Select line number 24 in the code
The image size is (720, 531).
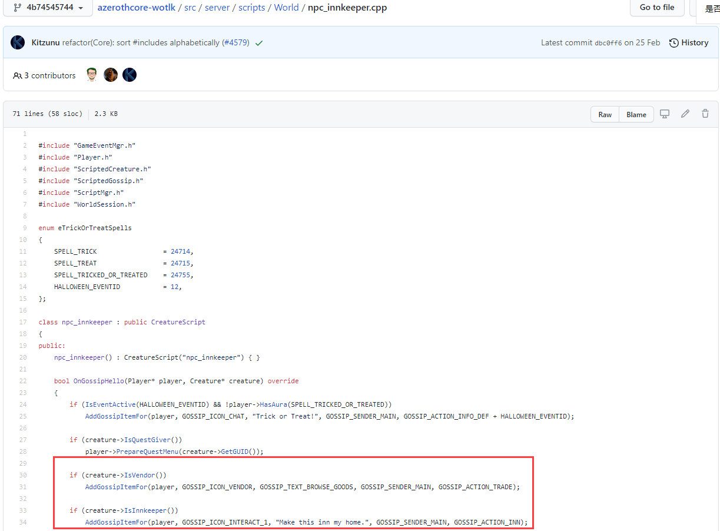point(22,404)
